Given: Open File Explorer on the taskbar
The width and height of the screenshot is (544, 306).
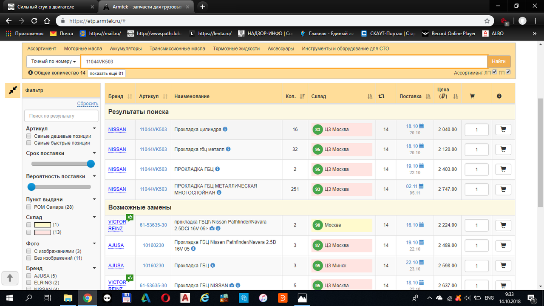Looking at the screenshot, I should [68, 297].
